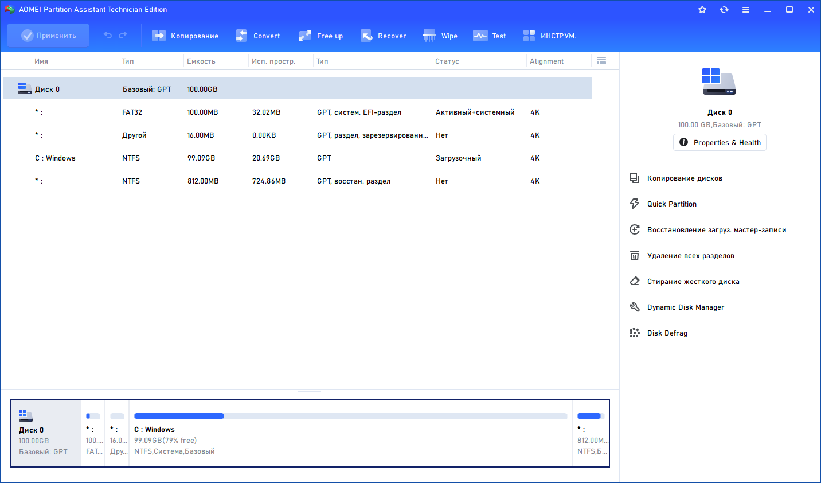
Task: Select FAT 100MB block in disk map
Action: [x=93, y=433]
